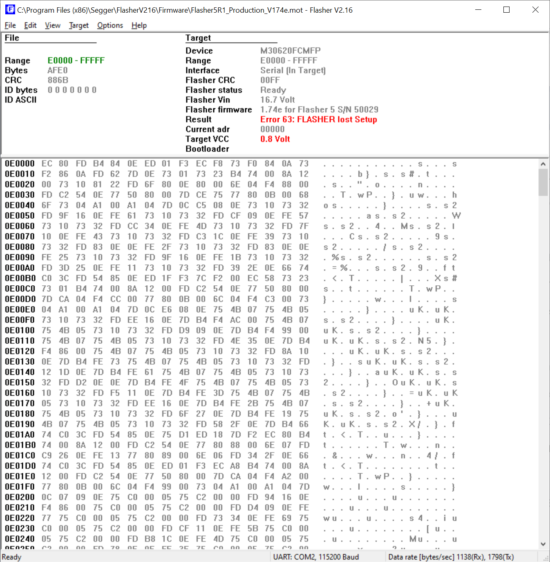Click the last byte 68 in row 0E0030
Image resolution: width=550 pixels, height=562 pixels.
click(304, 195)
